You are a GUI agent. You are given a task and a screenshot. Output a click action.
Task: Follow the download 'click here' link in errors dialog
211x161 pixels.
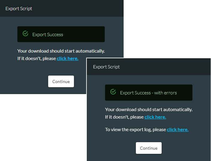tap(155, 117)
